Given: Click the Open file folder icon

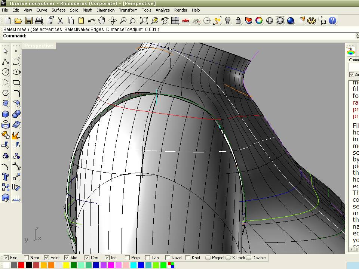Looking at the screenshot, I should (18, 21).
